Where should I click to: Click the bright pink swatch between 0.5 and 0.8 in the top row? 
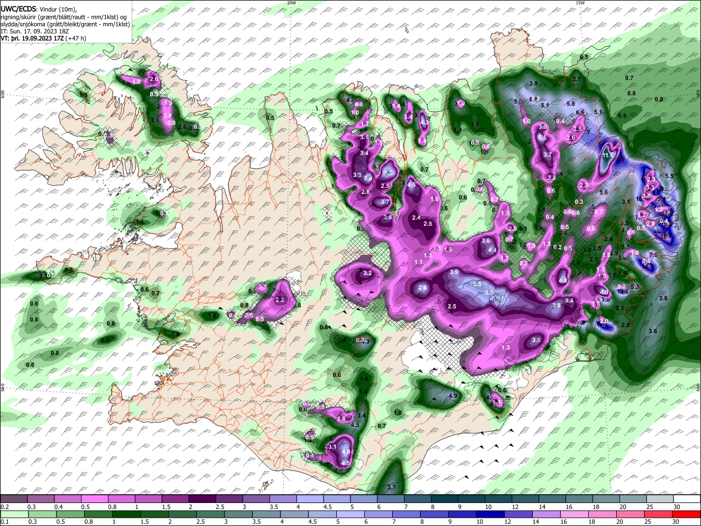(x=95, y=499)
